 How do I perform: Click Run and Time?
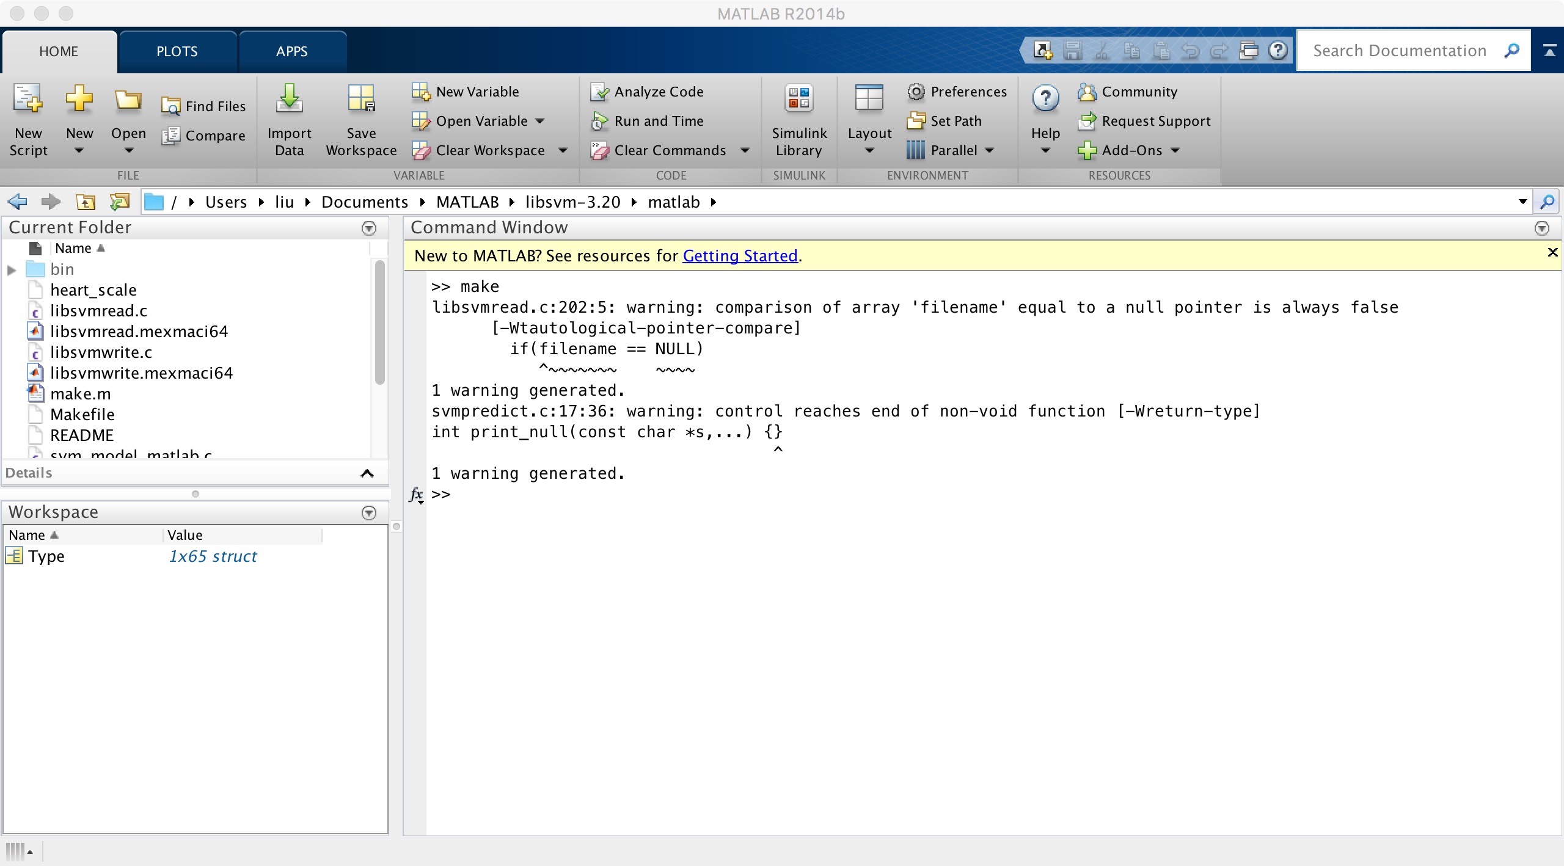(648, 121)
